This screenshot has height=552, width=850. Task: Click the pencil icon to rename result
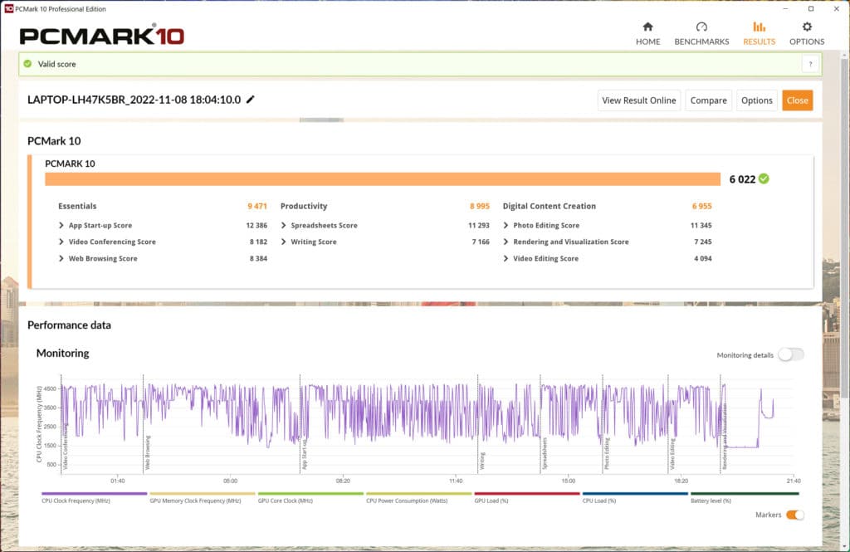coord(251,100)
